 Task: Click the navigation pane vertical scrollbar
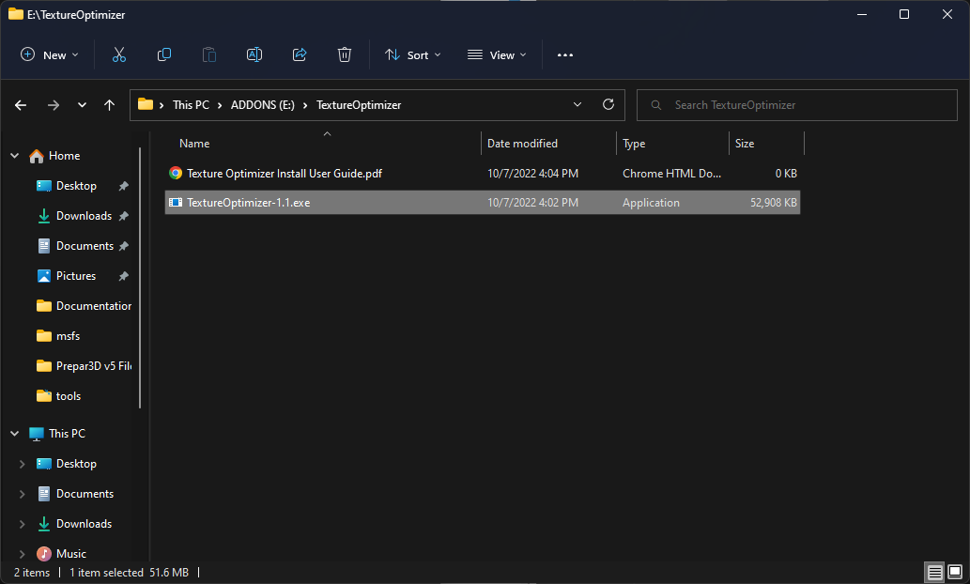(141, 279)
